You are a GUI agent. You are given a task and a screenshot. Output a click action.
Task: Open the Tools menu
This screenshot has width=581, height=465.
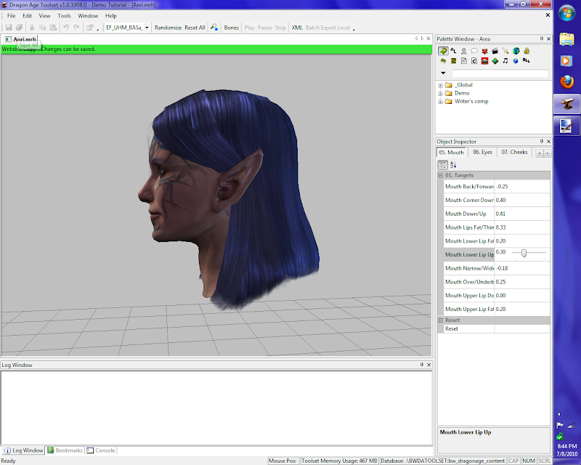tap(65, 15)
